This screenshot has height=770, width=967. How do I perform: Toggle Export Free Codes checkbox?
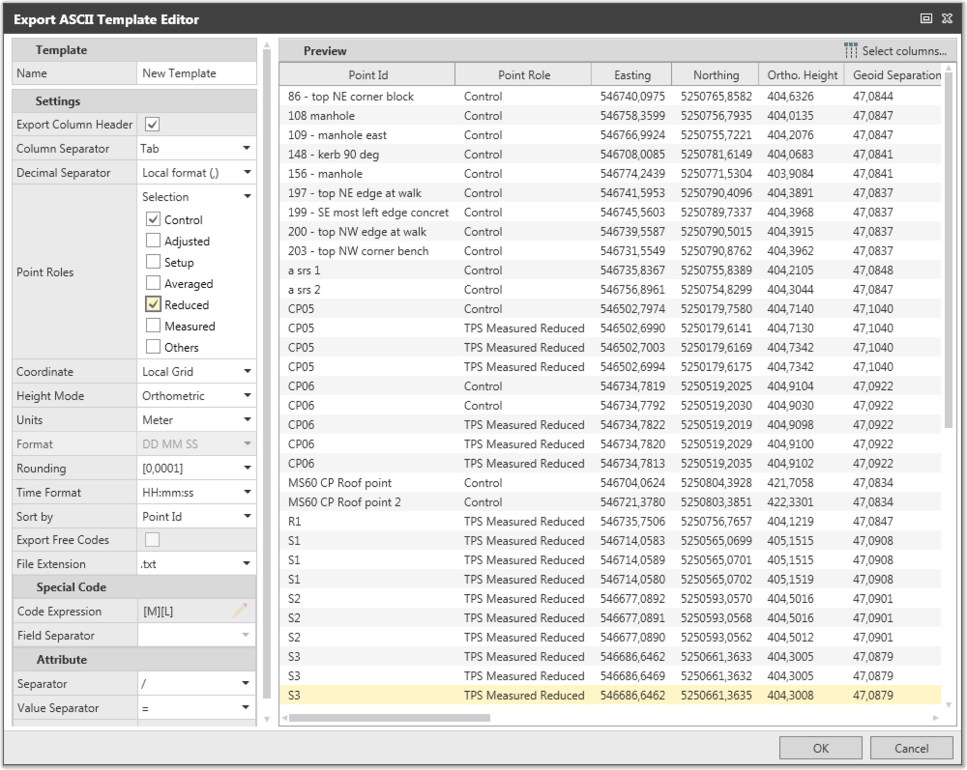(x=152, y=540)
